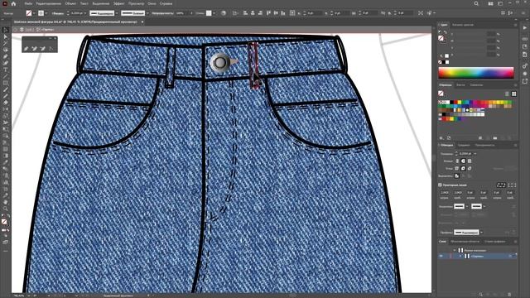Screen dimensions: 530x298
Task: Click Непрозрачность label in control bar
Action: coord(162,13)
